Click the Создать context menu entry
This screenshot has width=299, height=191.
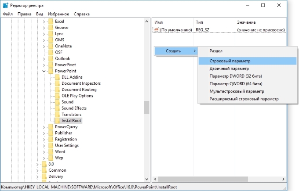176,51
